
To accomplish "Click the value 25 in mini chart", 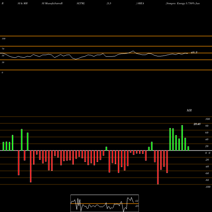I will click(137, 206).
